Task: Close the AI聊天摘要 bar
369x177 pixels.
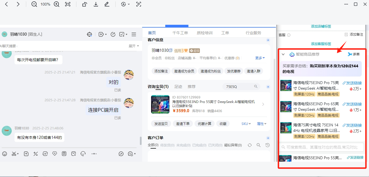Action: (17, 46)
